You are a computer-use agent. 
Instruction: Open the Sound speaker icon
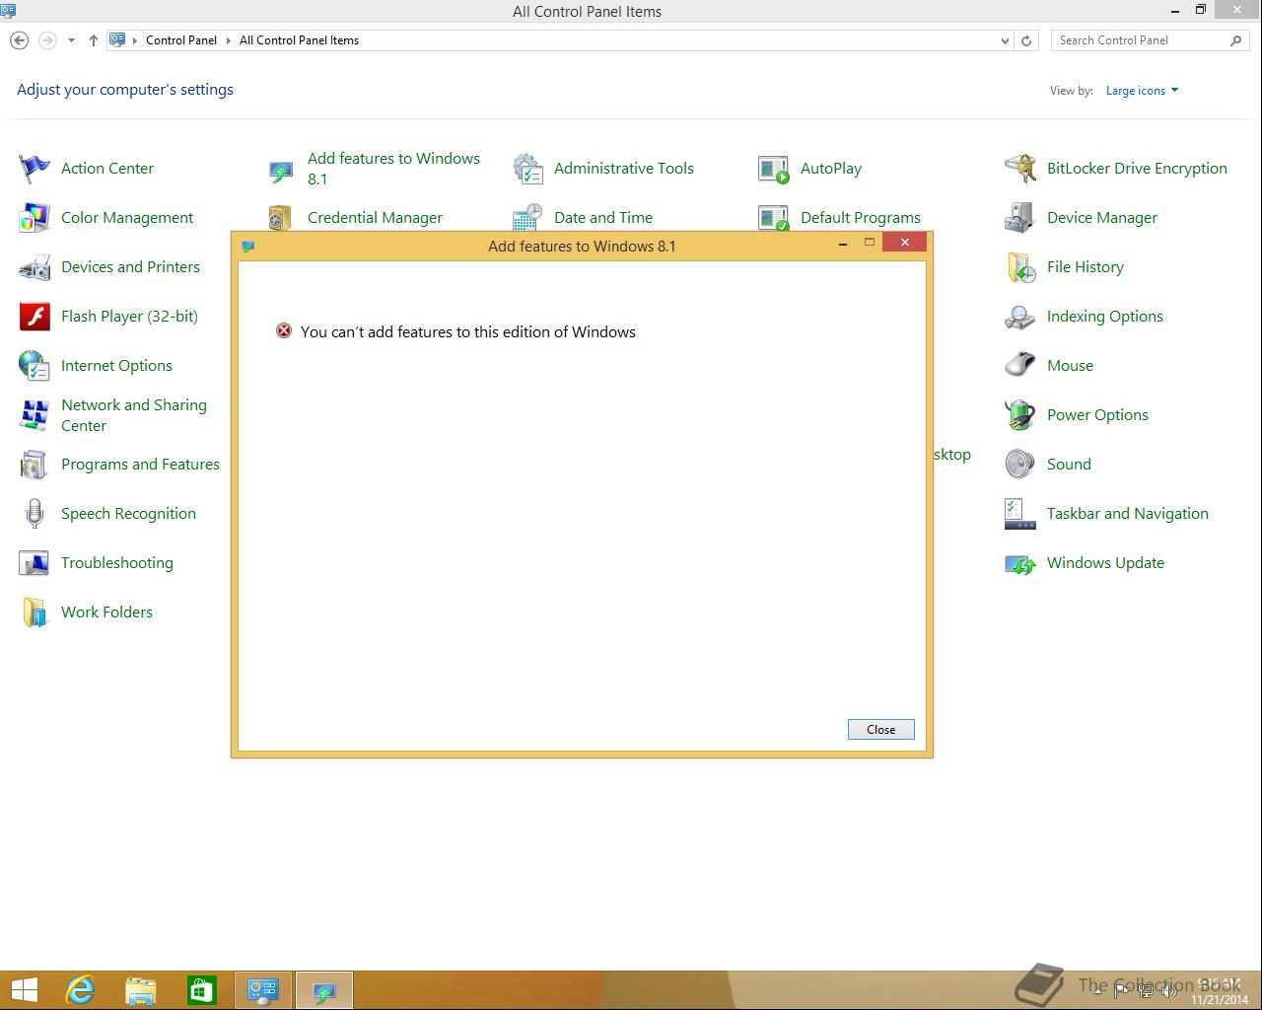[x=1020, y=465]
